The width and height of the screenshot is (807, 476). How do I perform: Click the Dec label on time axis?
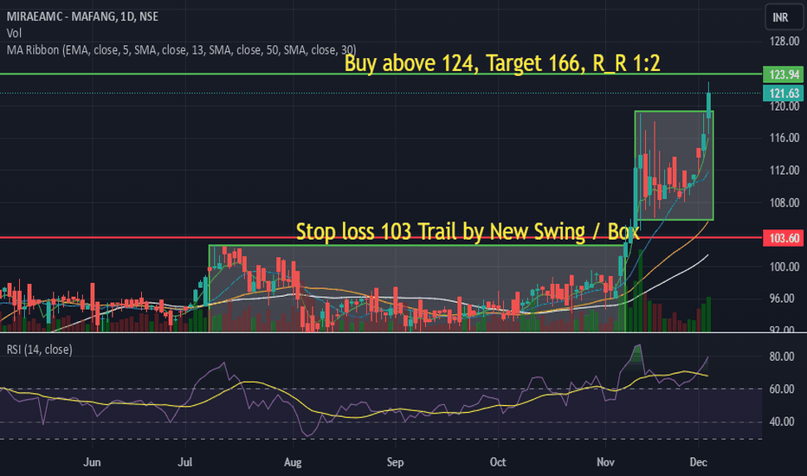[x=698, y=462]
